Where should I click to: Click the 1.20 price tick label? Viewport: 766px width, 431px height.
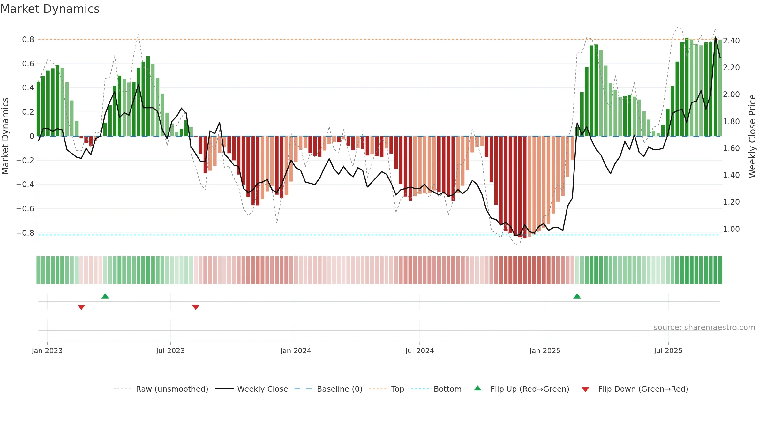pyautogui.click(x=731, y=202)
